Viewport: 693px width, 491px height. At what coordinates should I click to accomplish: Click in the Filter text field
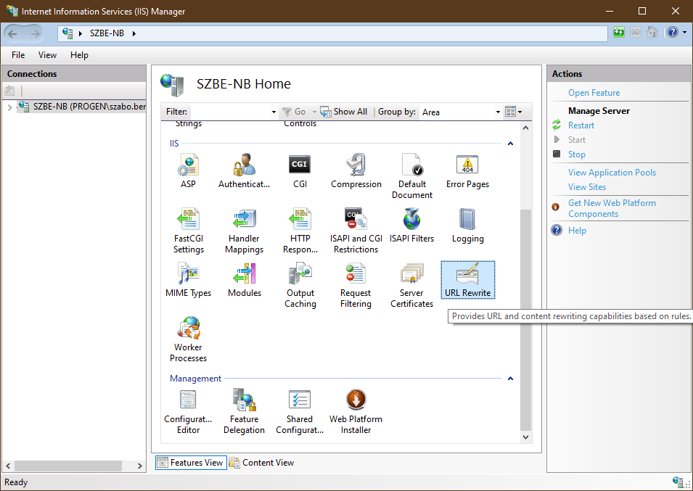[229, 112]
